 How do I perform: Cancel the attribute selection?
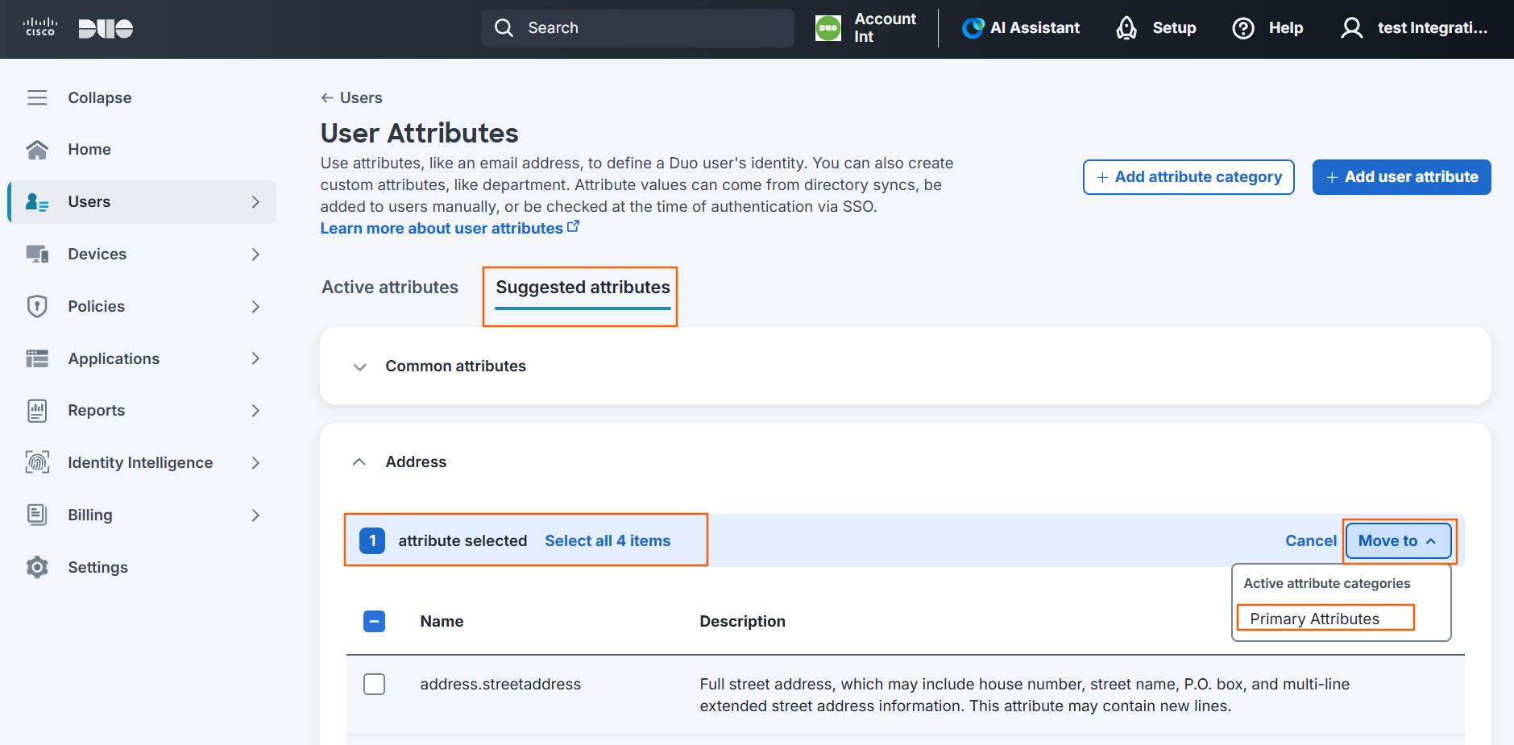pos(1310,541)
